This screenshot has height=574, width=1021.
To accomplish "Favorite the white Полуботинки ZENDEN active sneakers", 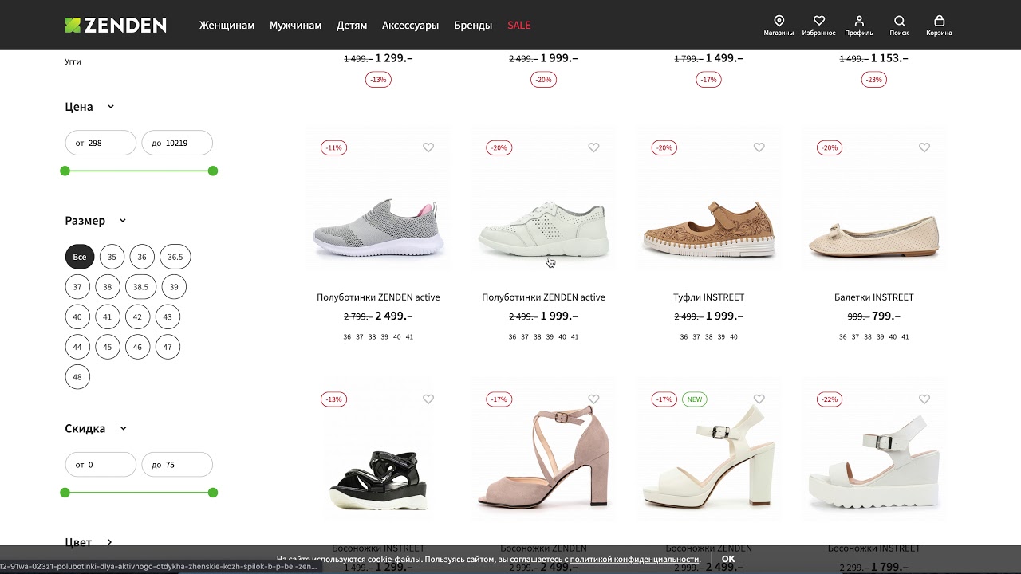I will click(x=593, y=147).
